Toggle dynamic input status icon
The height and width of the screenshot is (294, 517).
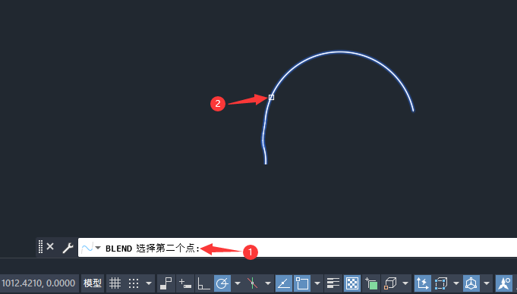pos(185,283)
